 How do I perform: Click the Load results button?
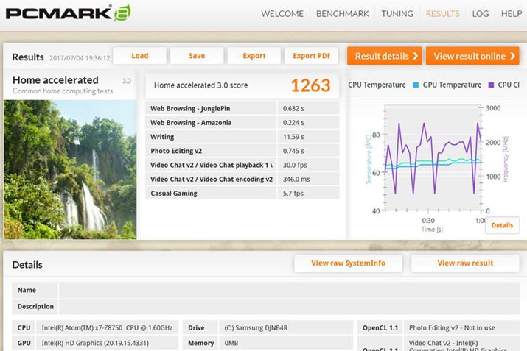click(x=140, y=56)
